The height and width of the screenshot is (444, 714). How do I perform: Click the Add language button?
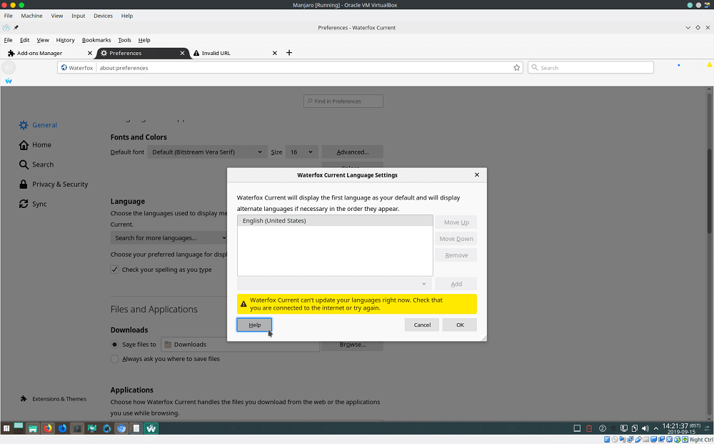click(456, 284)
